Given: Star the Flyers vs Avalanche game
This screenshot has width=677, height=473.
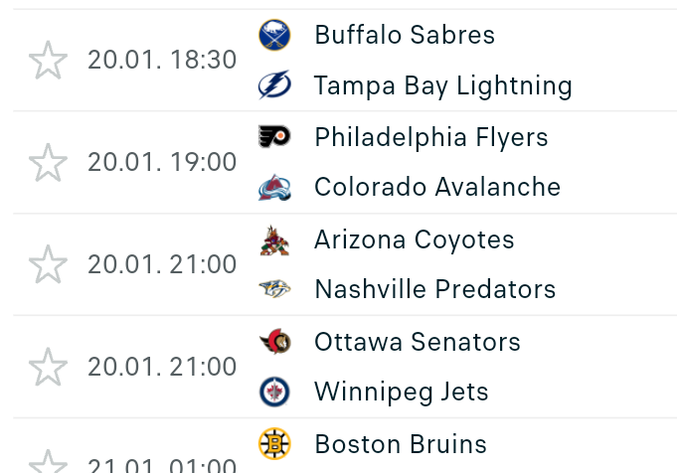Looking at the screenshot, I should click(x=48, y=162).
